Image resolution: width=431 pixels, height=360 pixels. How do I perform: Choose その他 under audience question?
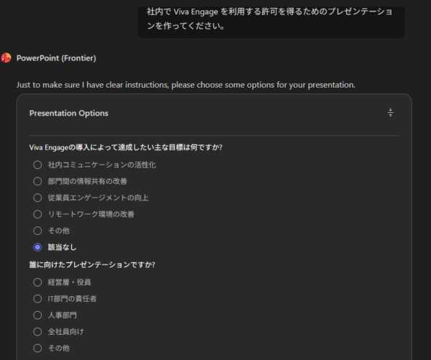coord(37,348)
